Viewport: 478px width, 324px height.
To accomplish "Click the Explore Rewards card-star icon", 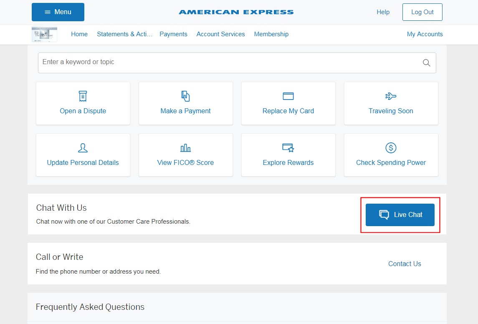I will 288,148.
